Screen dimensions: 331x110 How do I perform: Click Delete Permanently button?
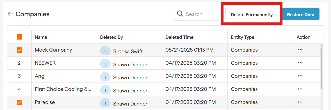pyautogui.click(x=252, y=15)
